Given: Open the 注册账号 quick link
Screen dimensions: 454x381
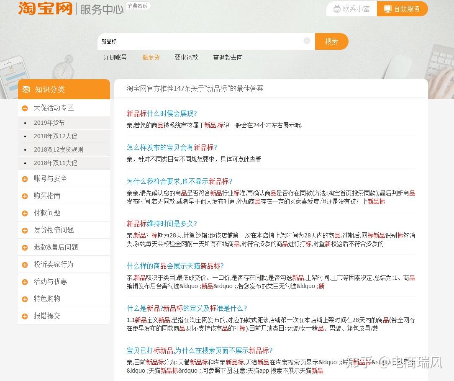Looking at the screenshot, I should click(x=115, y=57).
